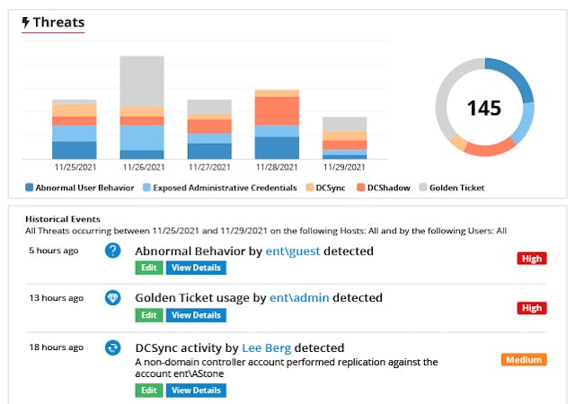The image size is (575, 404).
Task: View Details of the DCSync activity event
Action: point(196,390)
